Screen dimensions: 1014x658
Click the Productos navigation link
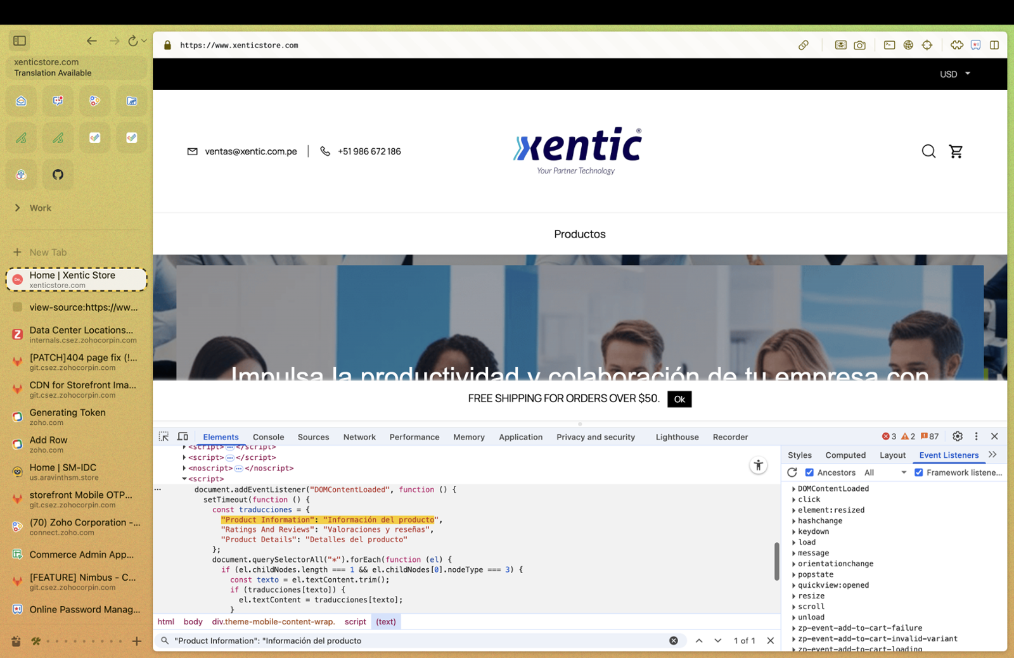(x=579, y=234)
